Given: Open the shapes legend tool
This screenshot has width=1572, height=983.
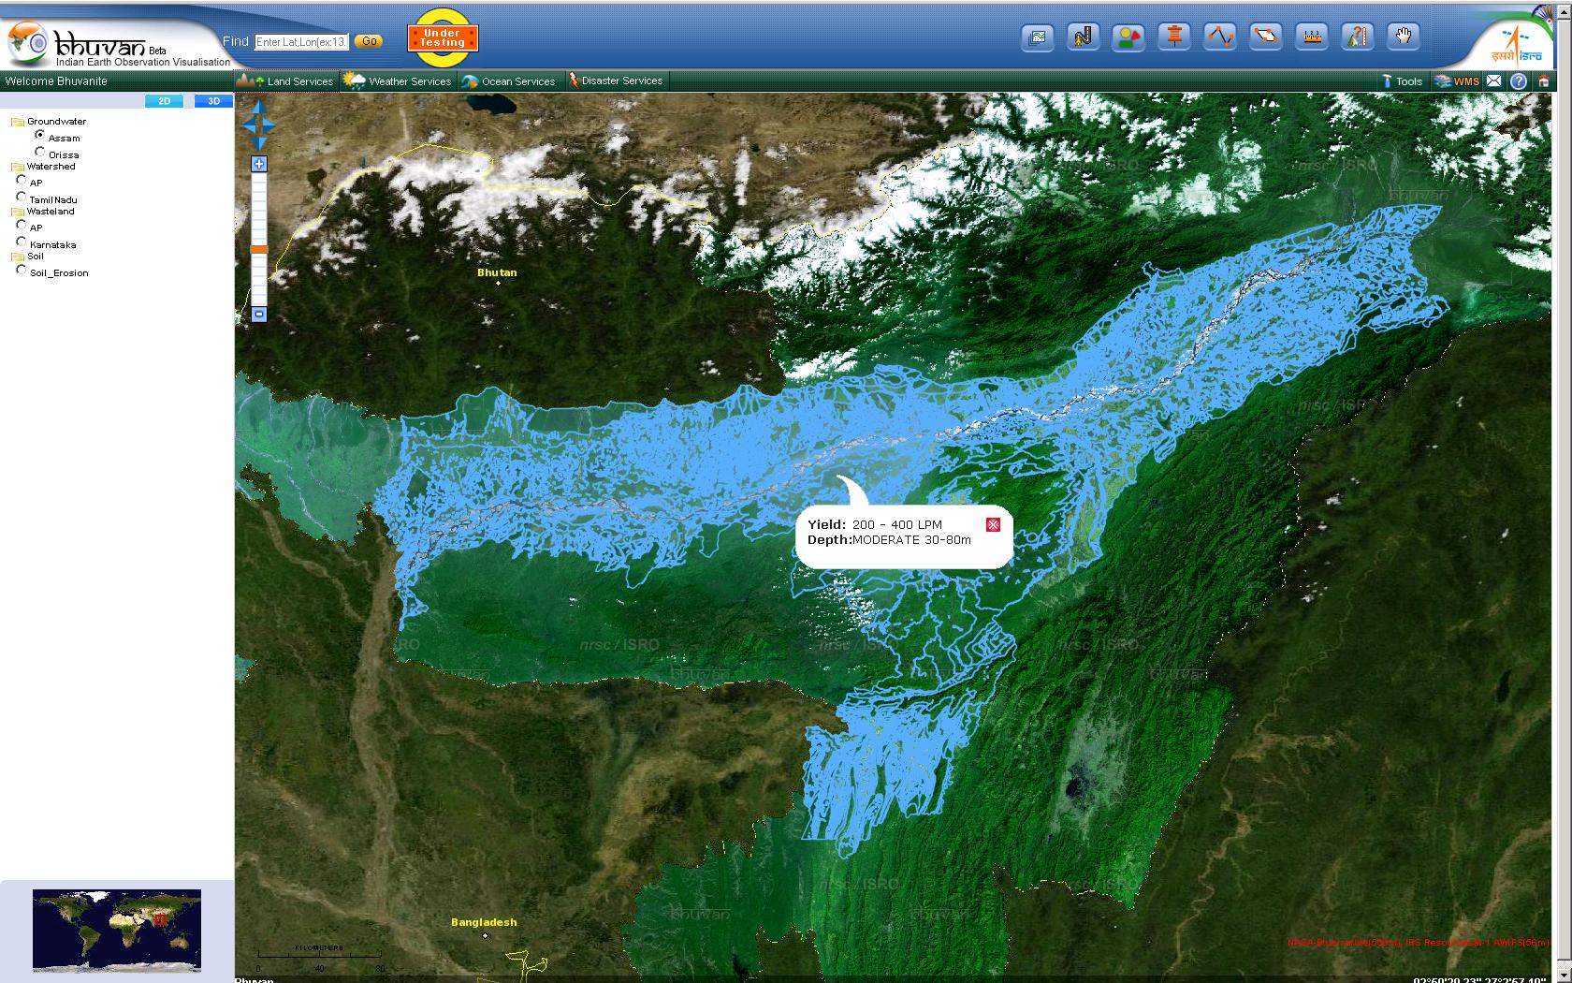Looking at the screenshot, I should 1128,37.
